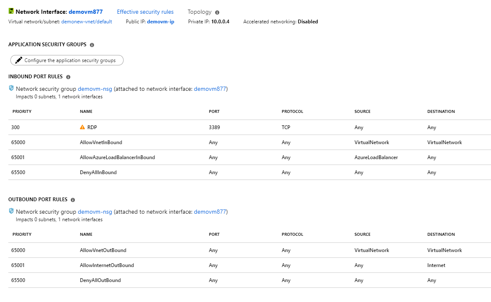Click the Outbound Port Rules info icon

[x=73, y=200]
